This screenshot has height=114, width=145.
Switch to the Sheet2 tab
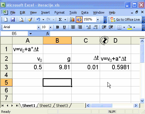tap(45, 106)
